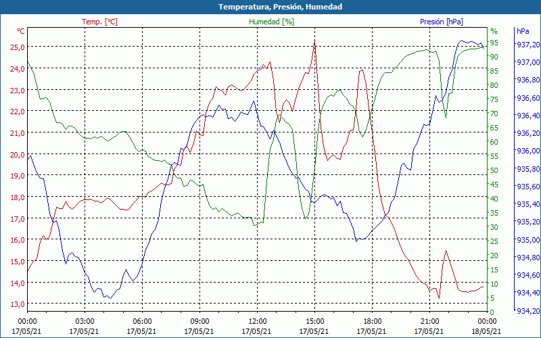Screen dimensions: 541x338
Task: Select the 936,40 pressure axis value
Action: pyautogui.click(x=529, y=116)
